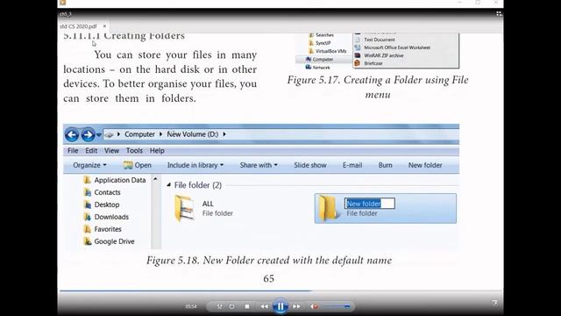Open the Share with dropdown
Viewport: 561px width, 316px height.
click(x=259, y=165)
